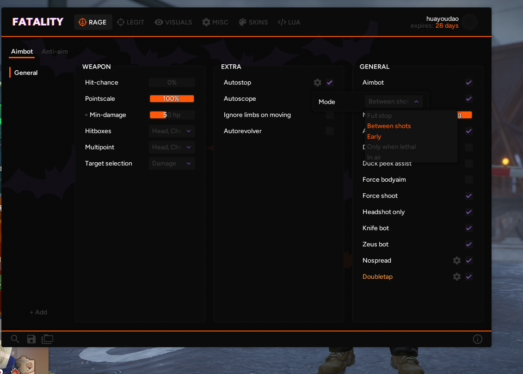Click the Doubletap gear icon
Screen dimensions: 523x374
click(x=457, y=277)
